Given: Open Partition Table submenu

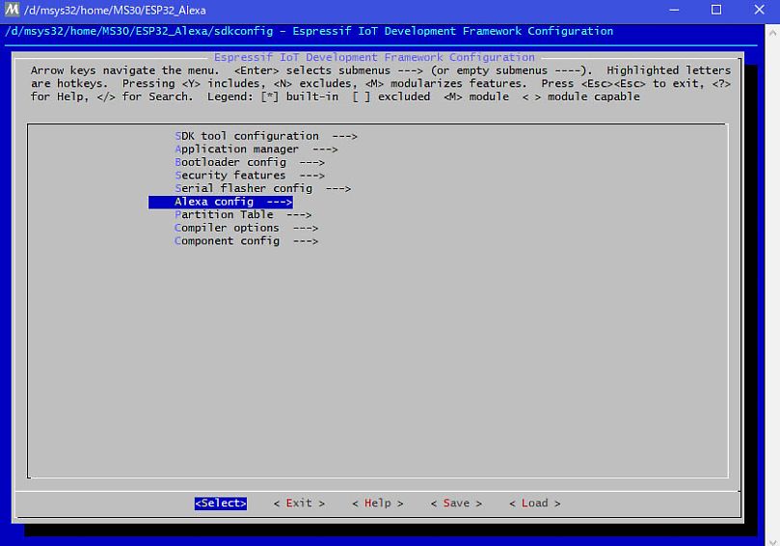Looking at the screenshot, I should tap(243, 214).
